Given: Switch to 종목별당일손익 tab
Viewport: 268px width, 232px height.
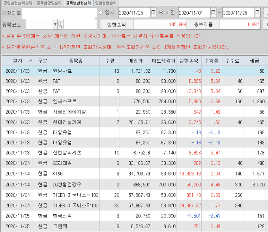Looking at the screenshot, I should tap(49, 3).
